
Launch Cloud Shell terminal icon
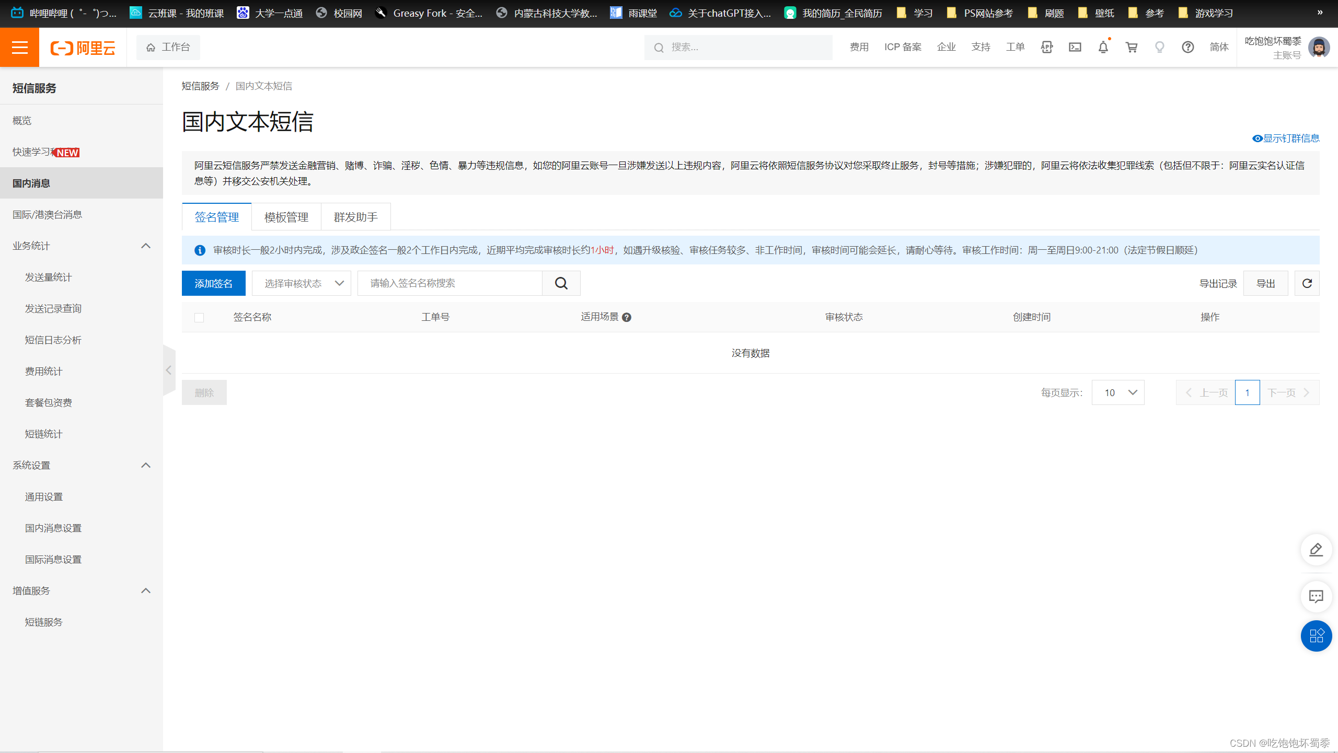pos(1075,47)
